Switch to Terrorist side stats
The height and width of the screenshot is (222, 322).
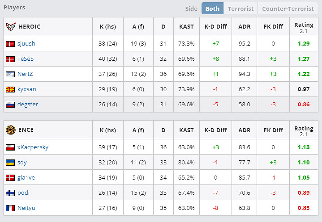coord(240,8)
